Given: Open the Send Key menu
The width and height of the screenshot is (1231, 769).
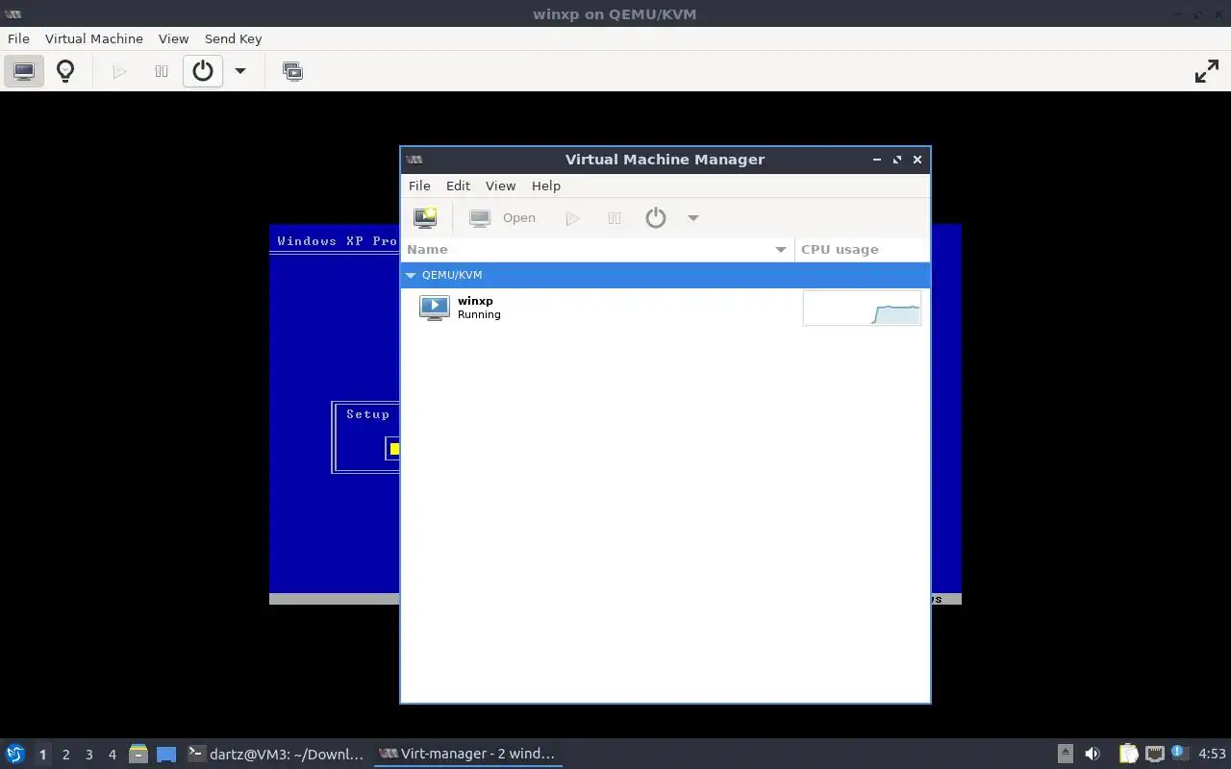Looking at the screenshot, I should pyautogui.click(x=233, y=38).
